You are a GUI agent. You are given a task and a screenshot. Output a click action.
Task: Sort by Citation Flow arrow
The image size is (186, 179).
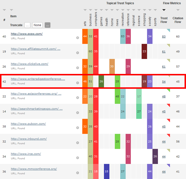178,10
